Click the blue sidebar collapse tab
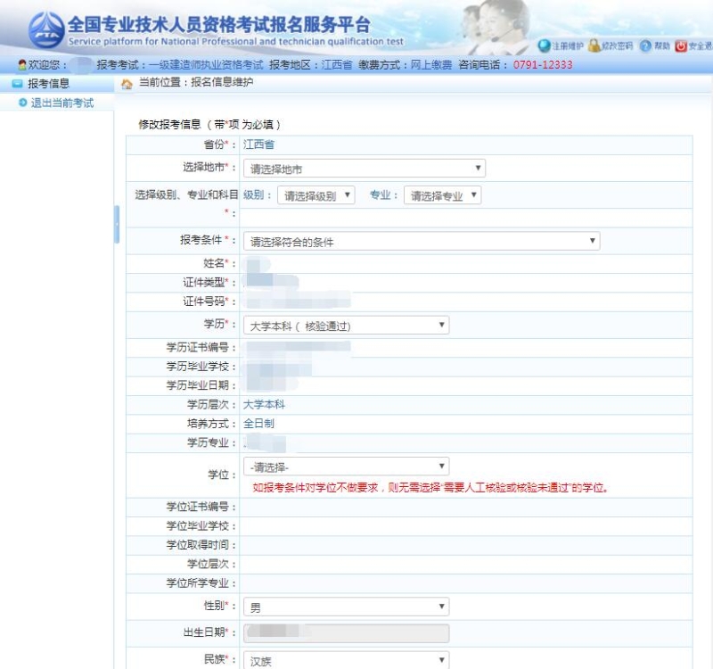713x669 pixels. tap(115, 226)
